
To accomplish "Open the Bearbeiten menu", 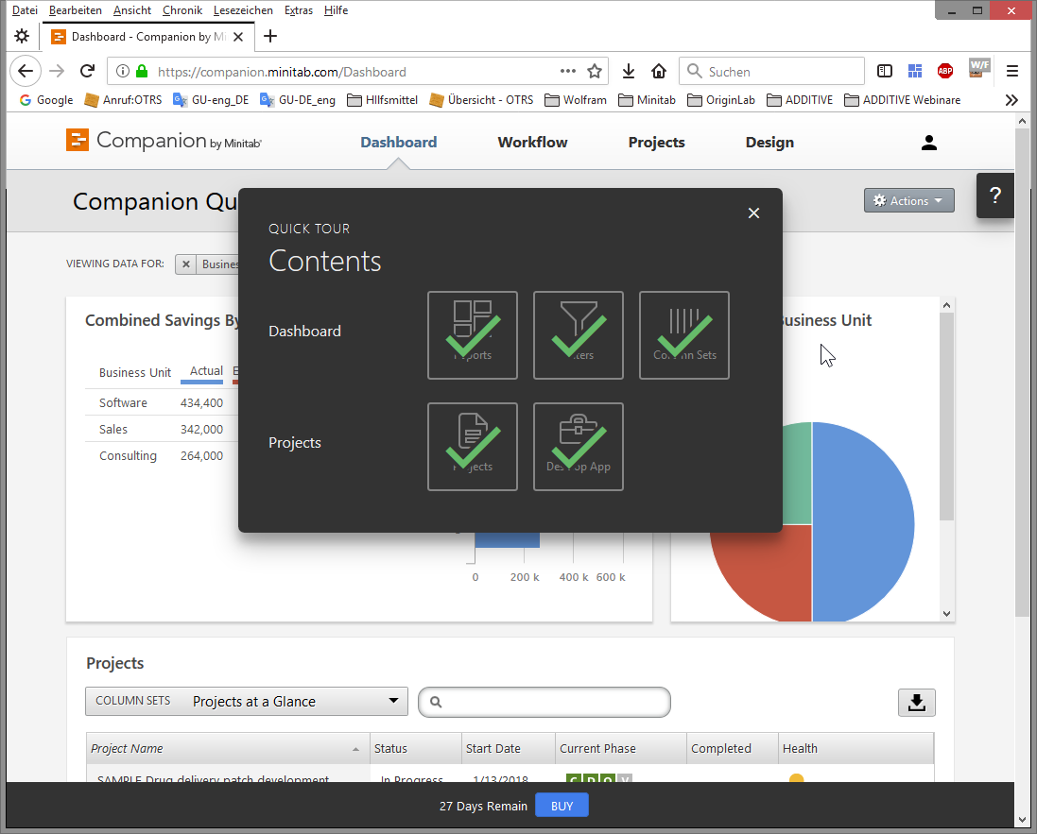I will [75, 9].
